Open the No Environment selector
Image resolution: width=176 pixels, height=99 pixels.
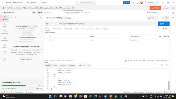click(158, 13)
